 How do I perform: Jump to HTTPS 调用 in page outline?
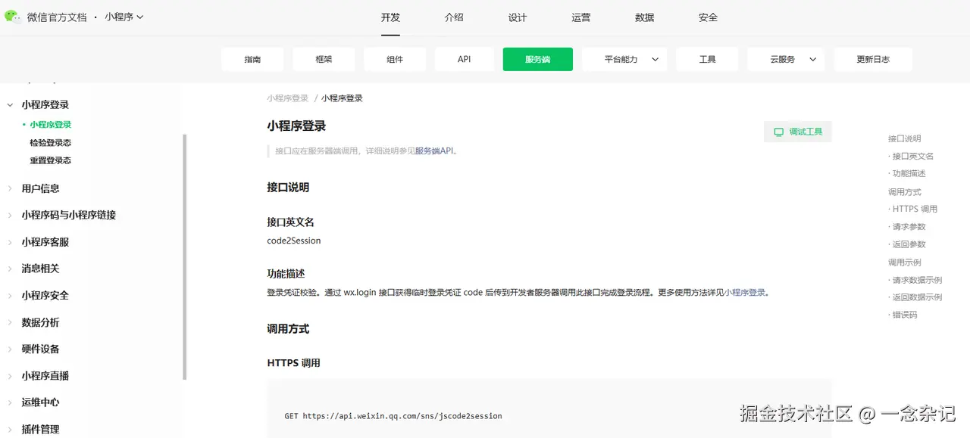click(915, 209)
